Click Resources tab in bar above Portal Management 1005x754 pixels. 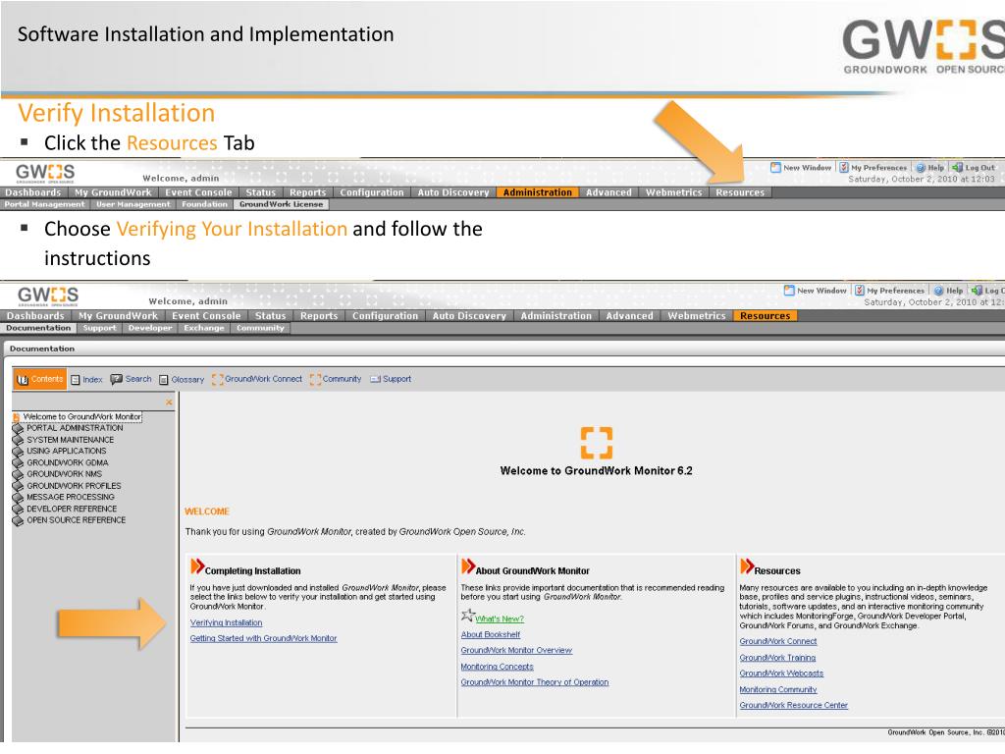(740, 192)
